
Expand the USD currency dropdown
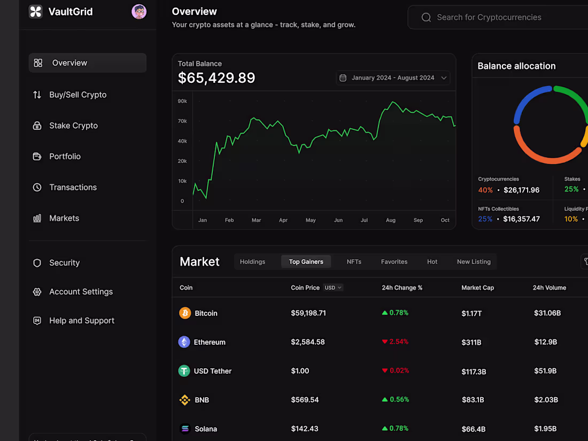[332, 288]
